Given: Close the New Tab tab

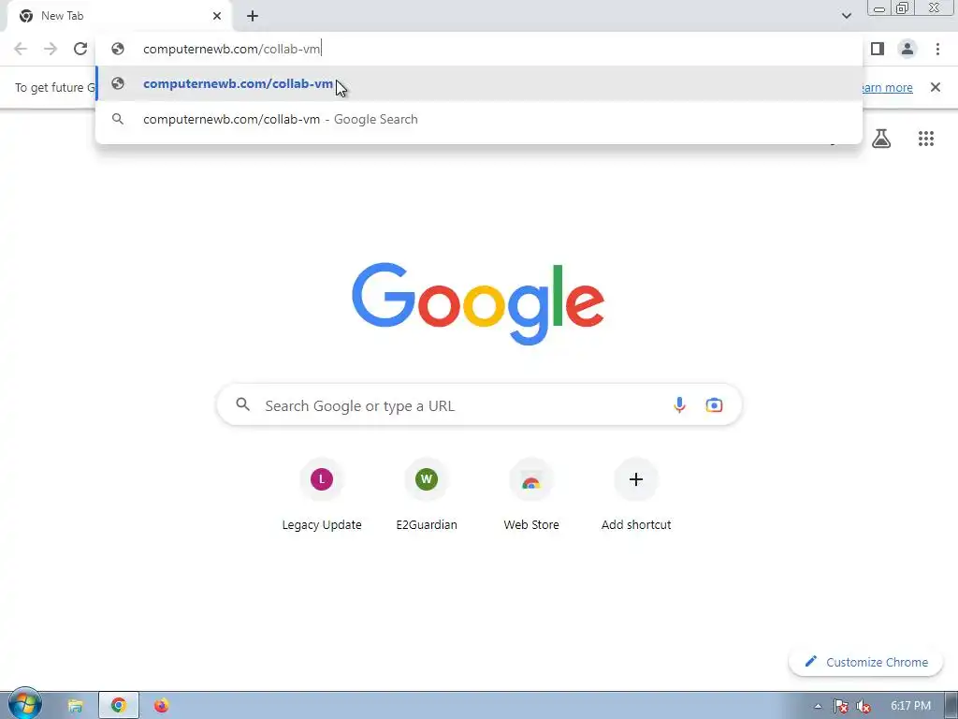Looking at the screenshot, I should [217, 16].
